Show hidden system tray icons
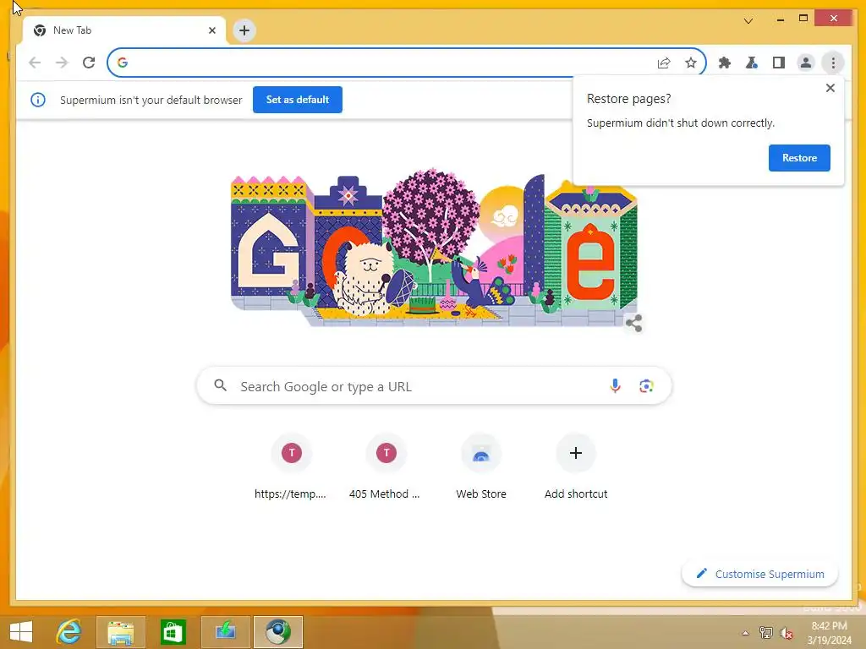866x649 pixels. (x=746, y=633)
